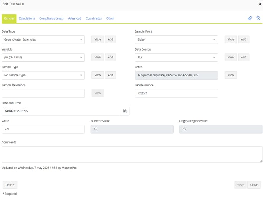263x199 pixels.
Task: Go to the Coordinates tab
Action: pos(94,18)
